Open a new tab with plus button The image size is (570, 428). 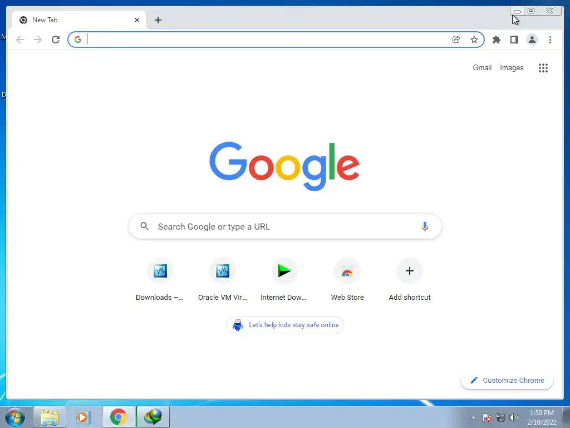pos(158,20)
